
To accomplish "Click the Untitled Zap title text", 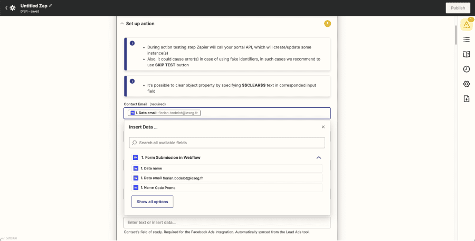I will 34,6.
